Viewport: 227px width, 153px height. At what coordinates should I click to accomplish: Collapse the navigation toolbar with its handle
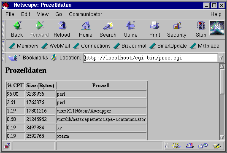(3, 30)
